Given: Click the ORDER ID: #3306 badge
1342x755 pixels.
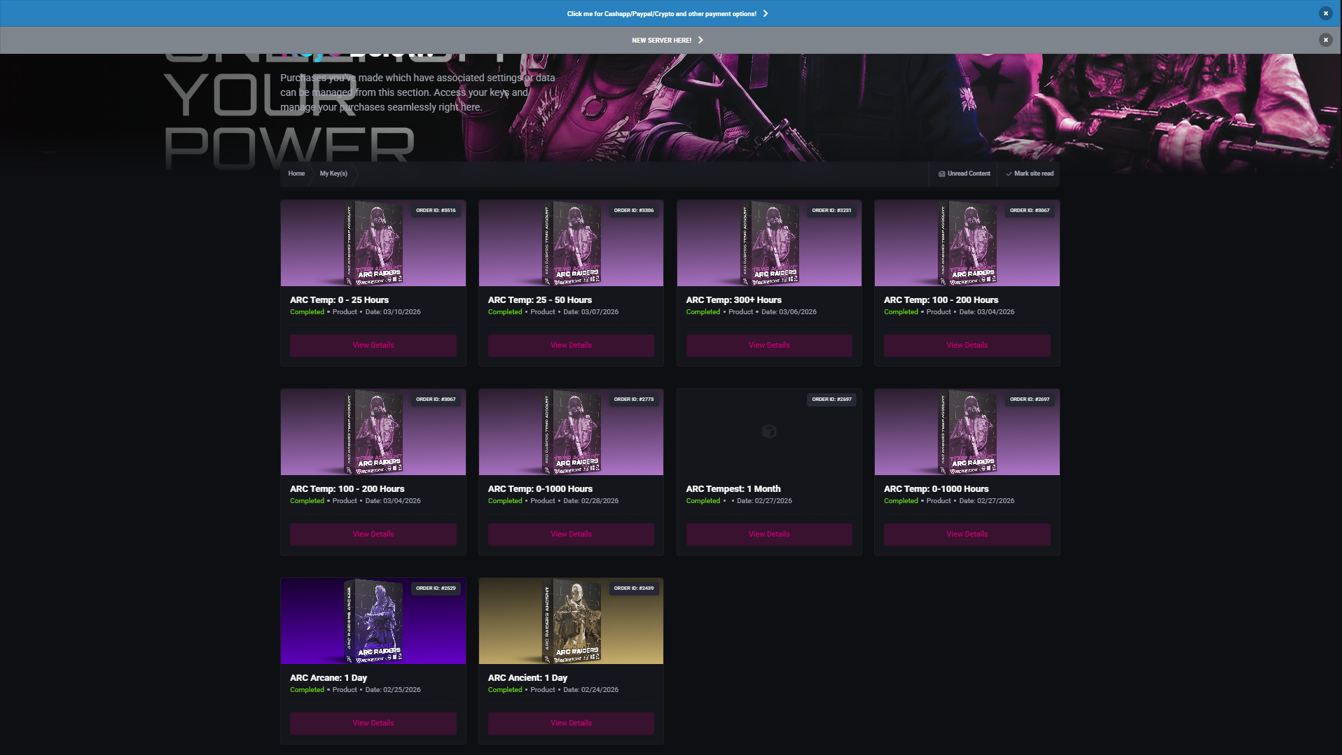Looking at the screenshot, I should [634, 211].
